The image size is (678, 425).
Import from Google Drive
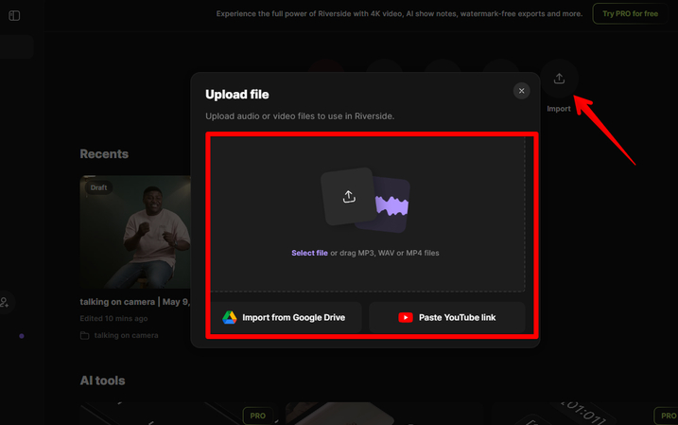pos(284,318)
